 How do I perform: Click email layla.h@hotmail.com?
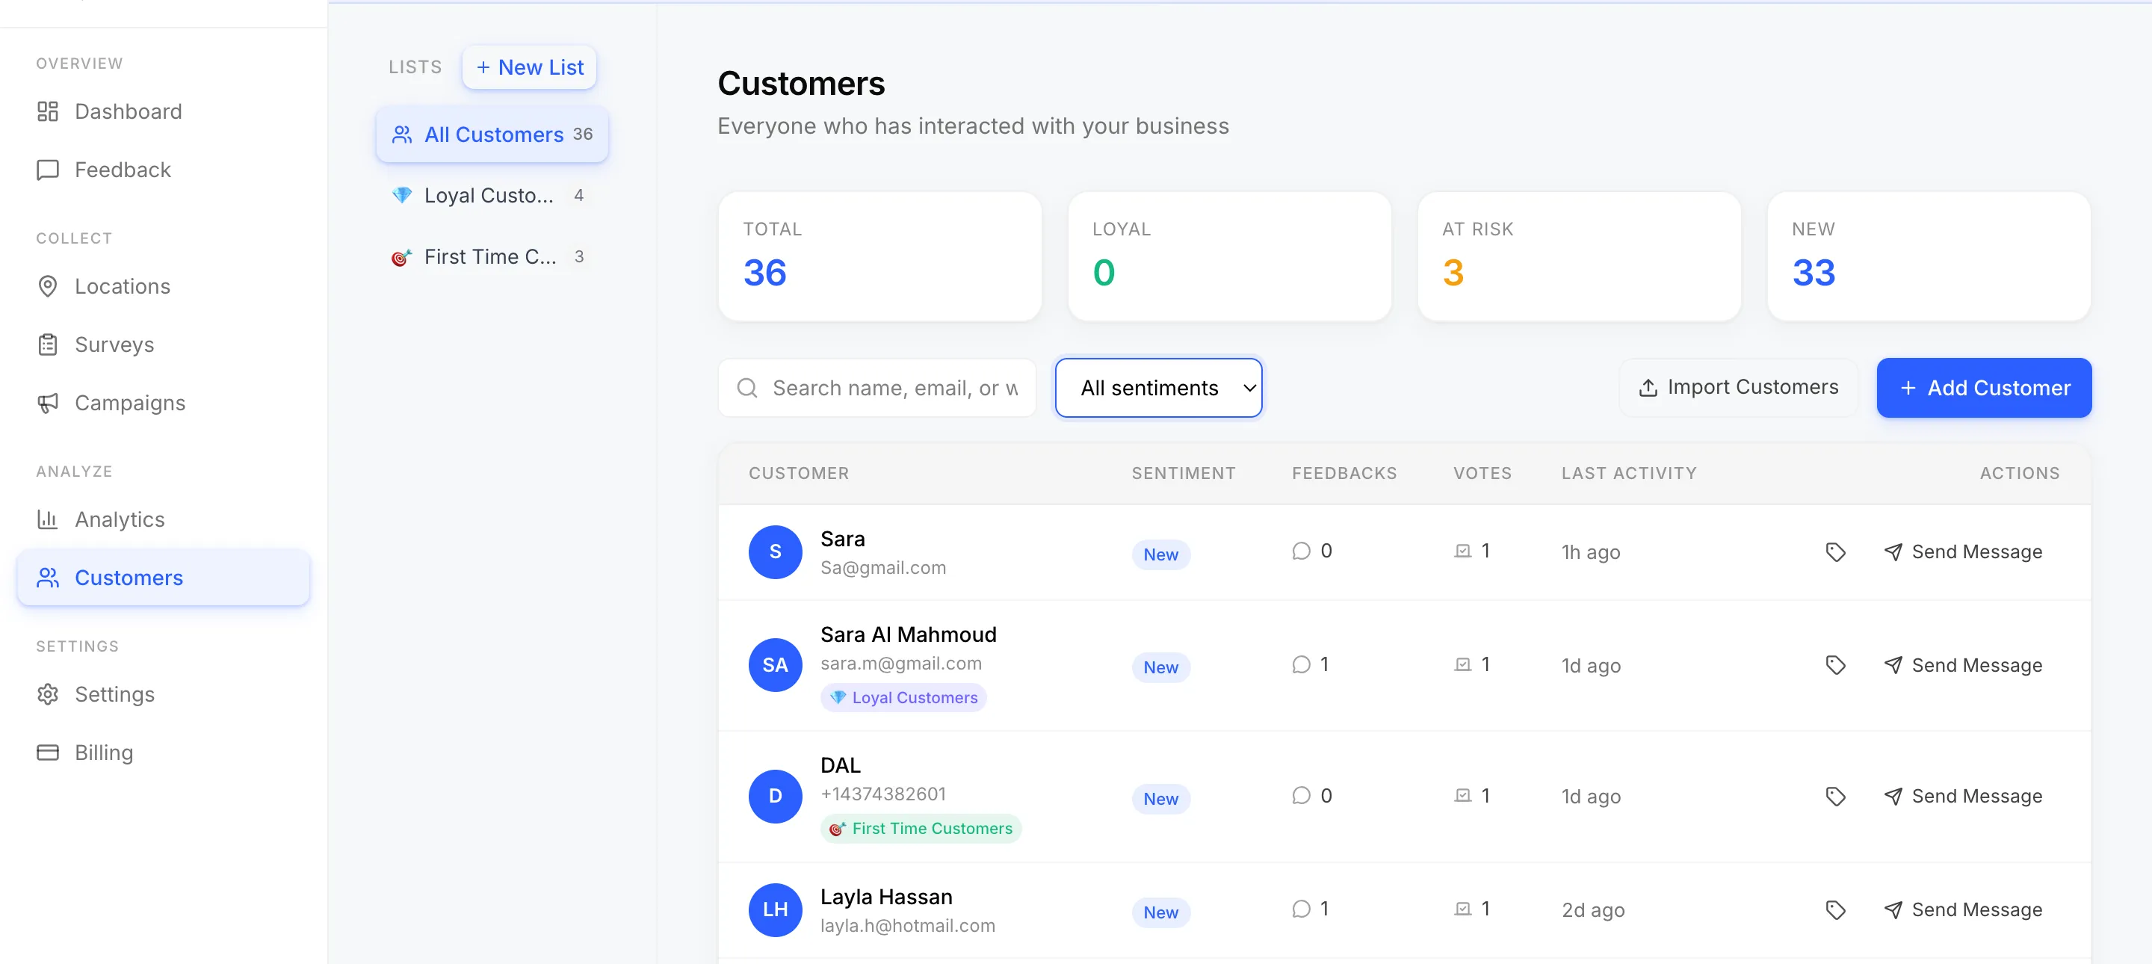[x=907, y=927]
